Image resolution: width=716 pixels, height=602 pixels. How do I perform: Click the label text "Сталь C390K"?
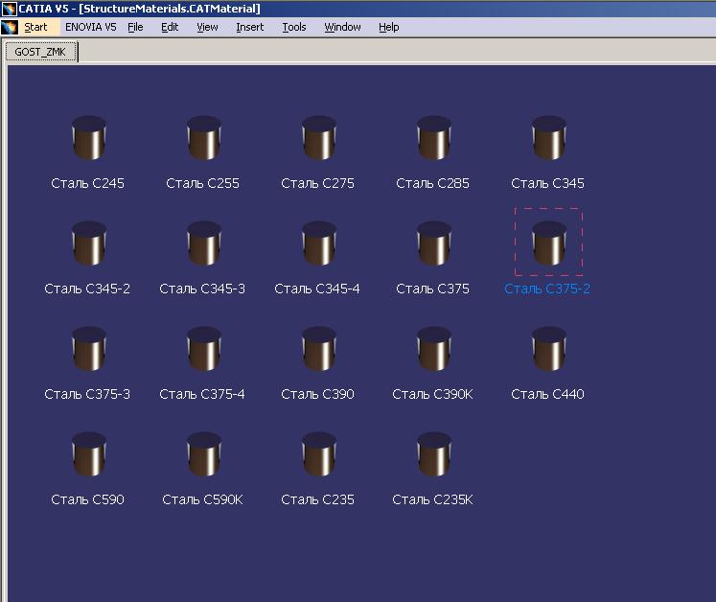click(433, 394)
